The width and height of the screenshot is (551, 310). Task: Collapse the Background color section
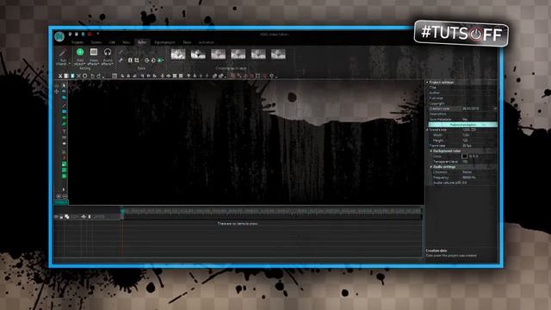point(431,151)
